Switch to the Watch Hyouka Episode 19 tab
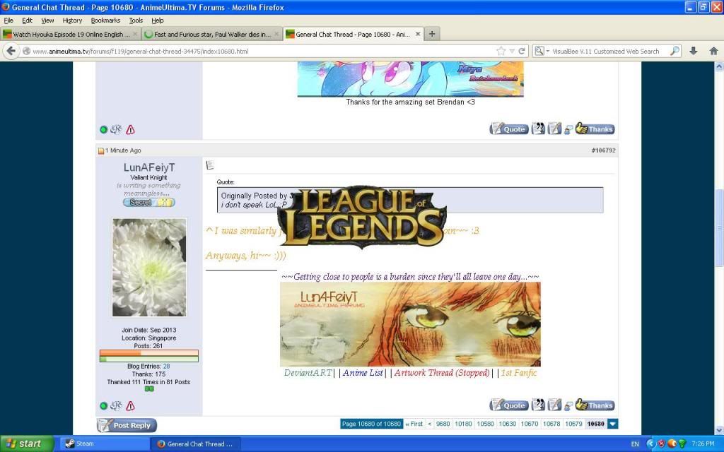 point(69,34)
